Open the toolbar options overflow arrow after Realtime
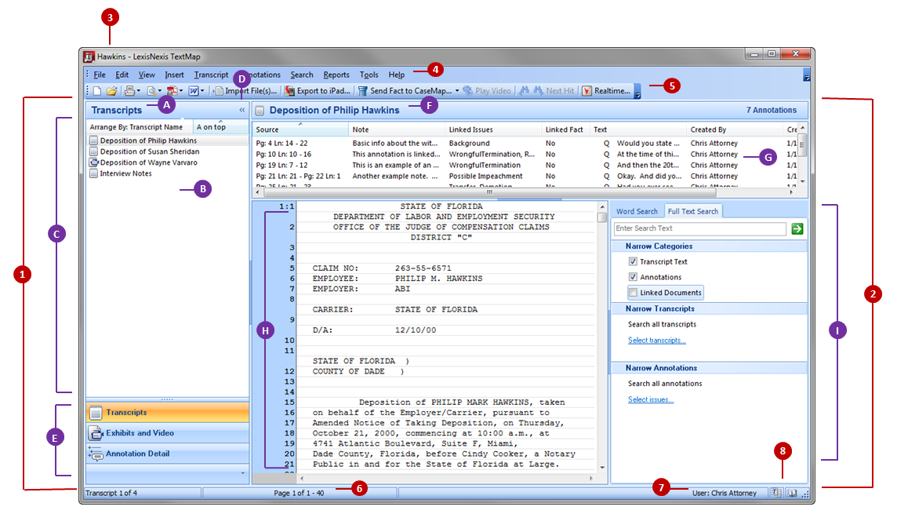 [637, 91]
